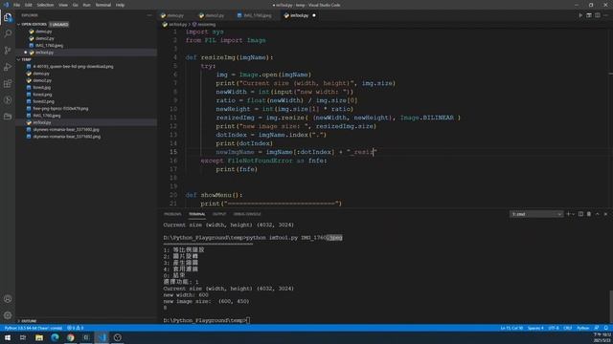Viewport: 613px width, 344px height.
Task: Open the Edit menu
Action: click(x=29, y=5)
